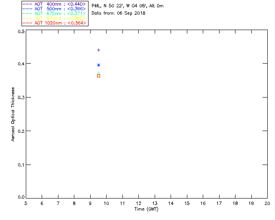
Task: Click the 5 tick label on time axis
Action: [x=26, y=203]
